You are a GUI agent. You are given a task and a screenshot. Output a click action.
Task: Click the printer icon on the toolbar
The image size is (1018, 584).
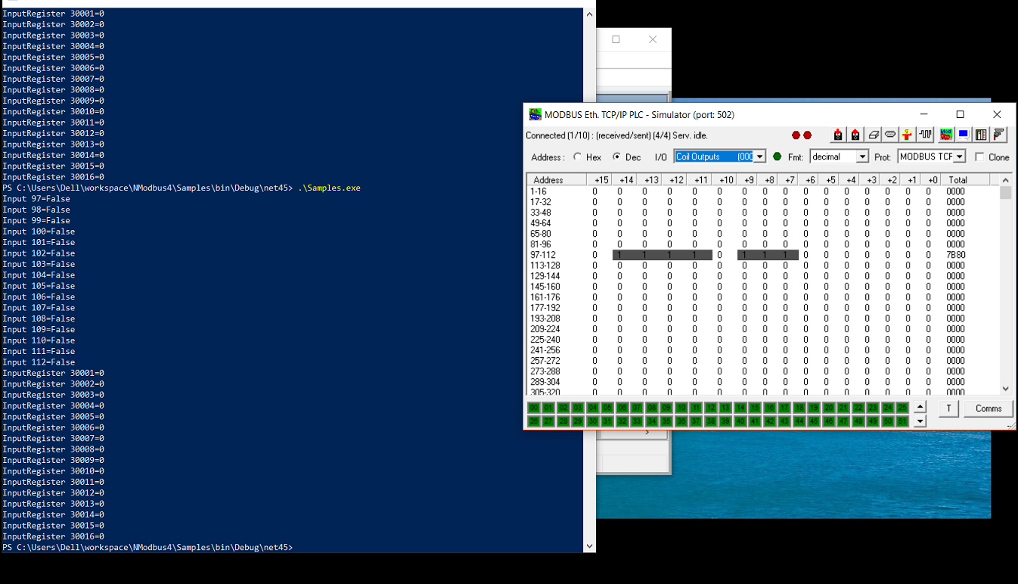tap(998, 134)
